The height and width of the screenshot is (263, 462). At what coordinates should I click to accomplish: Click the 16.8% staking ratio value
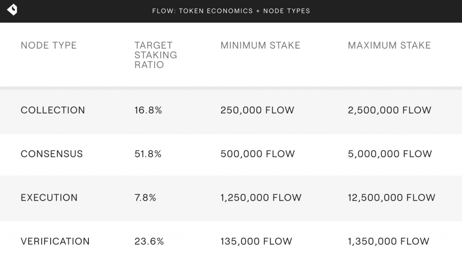coord(148,110)
